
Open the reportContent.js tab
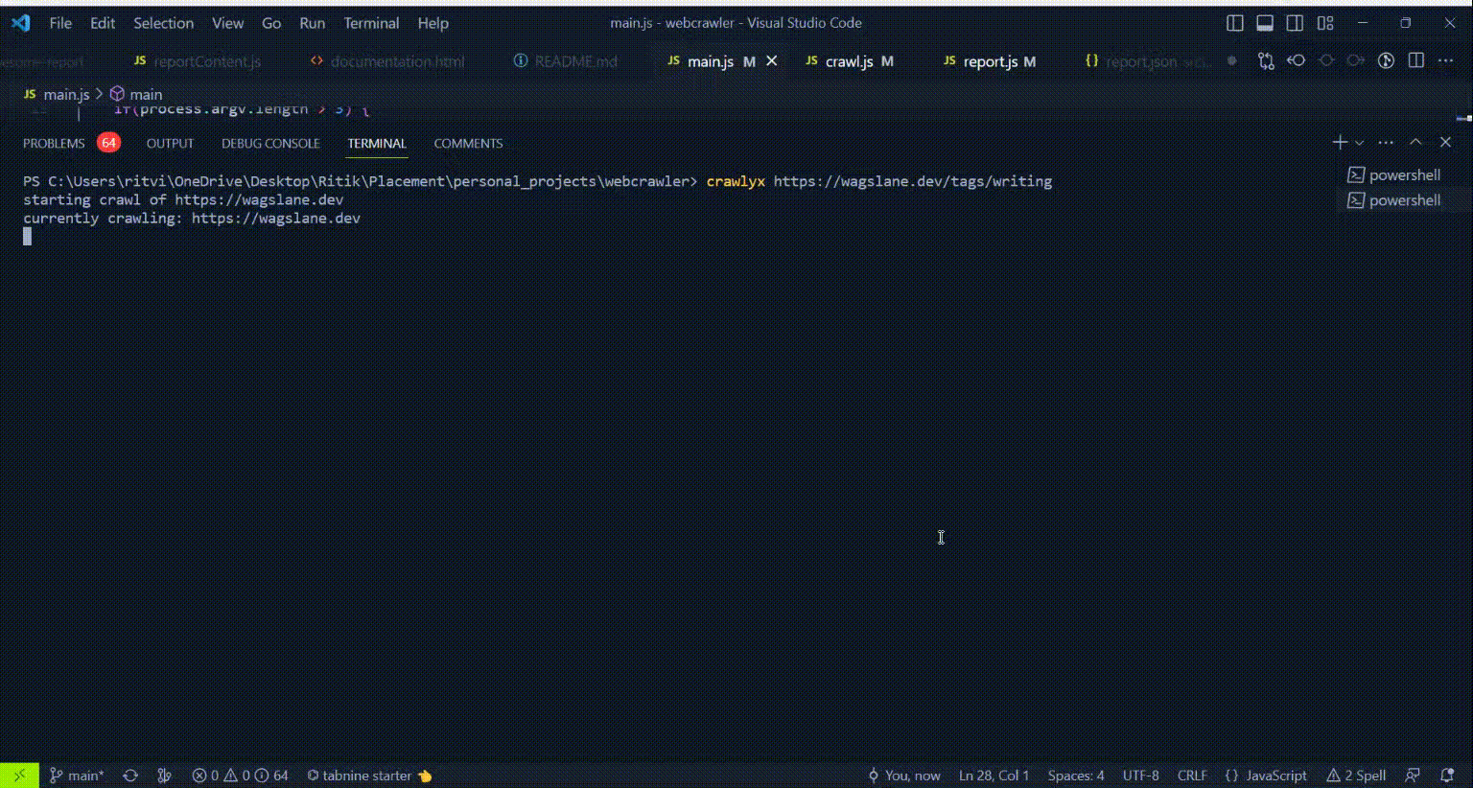click(x=198, y=61)
